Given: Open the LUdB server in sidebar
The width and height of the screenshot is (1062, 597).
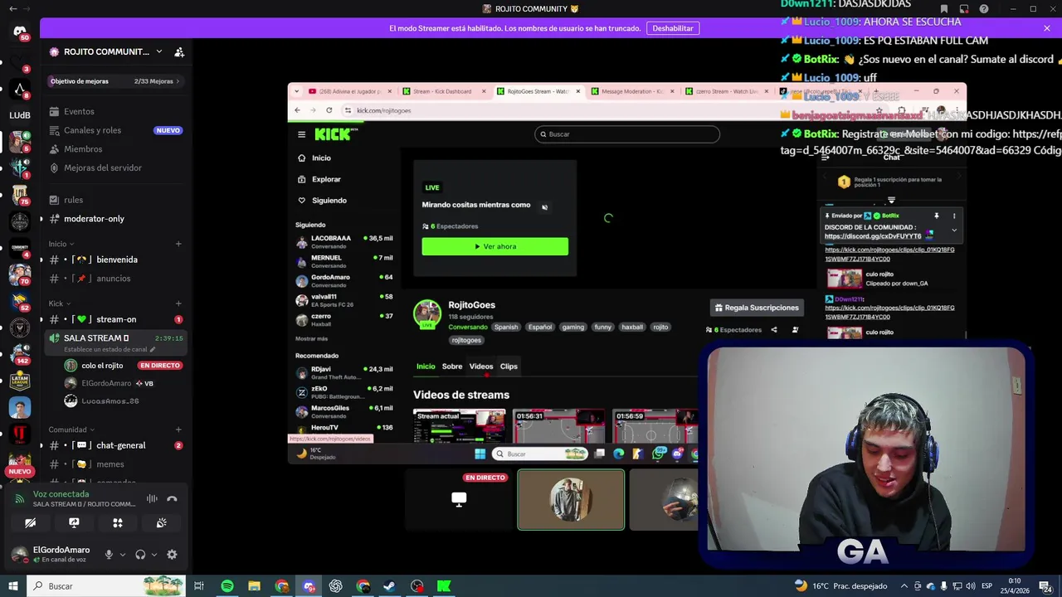Looking at the screenshot, I should [20, 115].
